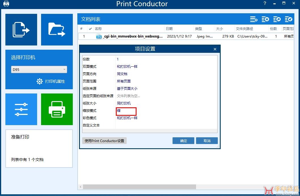
Task: Click the path cell C:\Users\tcky-09...
Action: pos(252,36)
